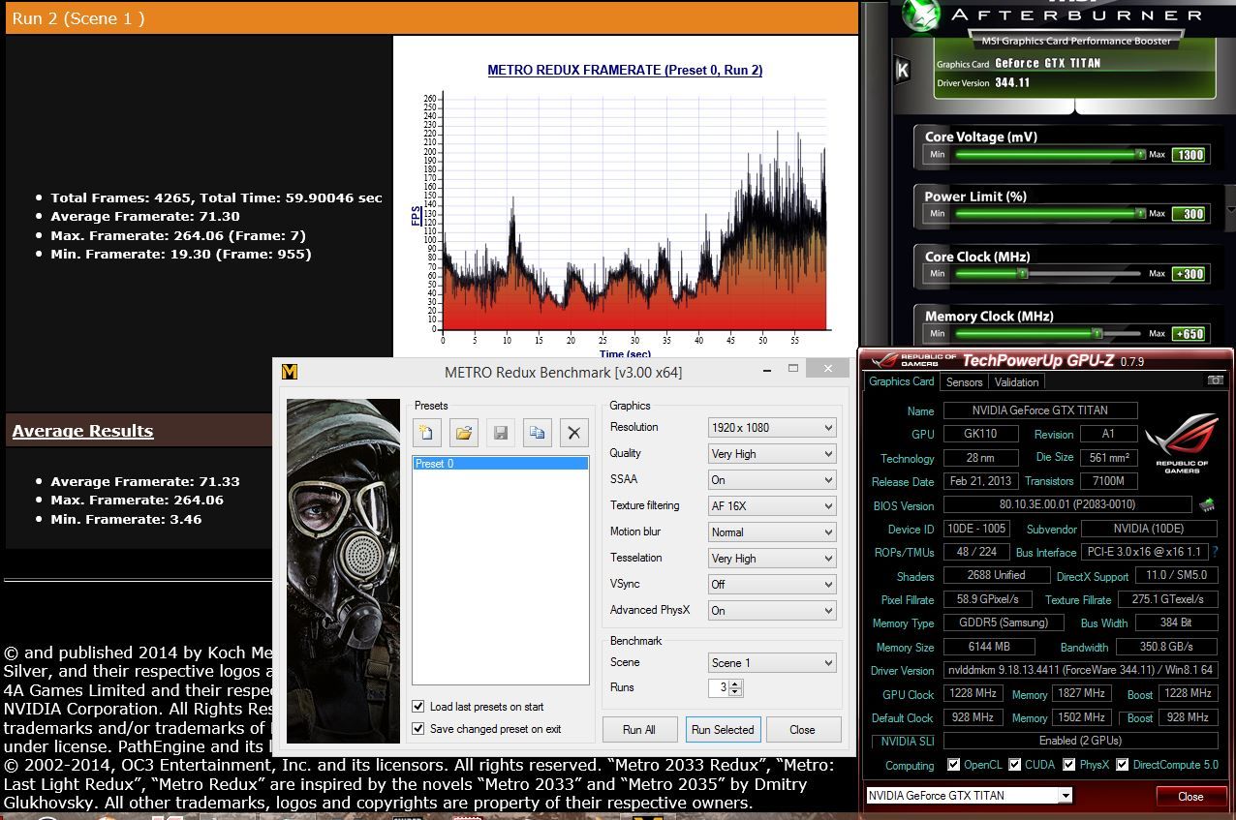Image resolution: width=1236 pixels, height=820 pixels.
Task: Delete the selected preset with X icon
Action: 573,433
